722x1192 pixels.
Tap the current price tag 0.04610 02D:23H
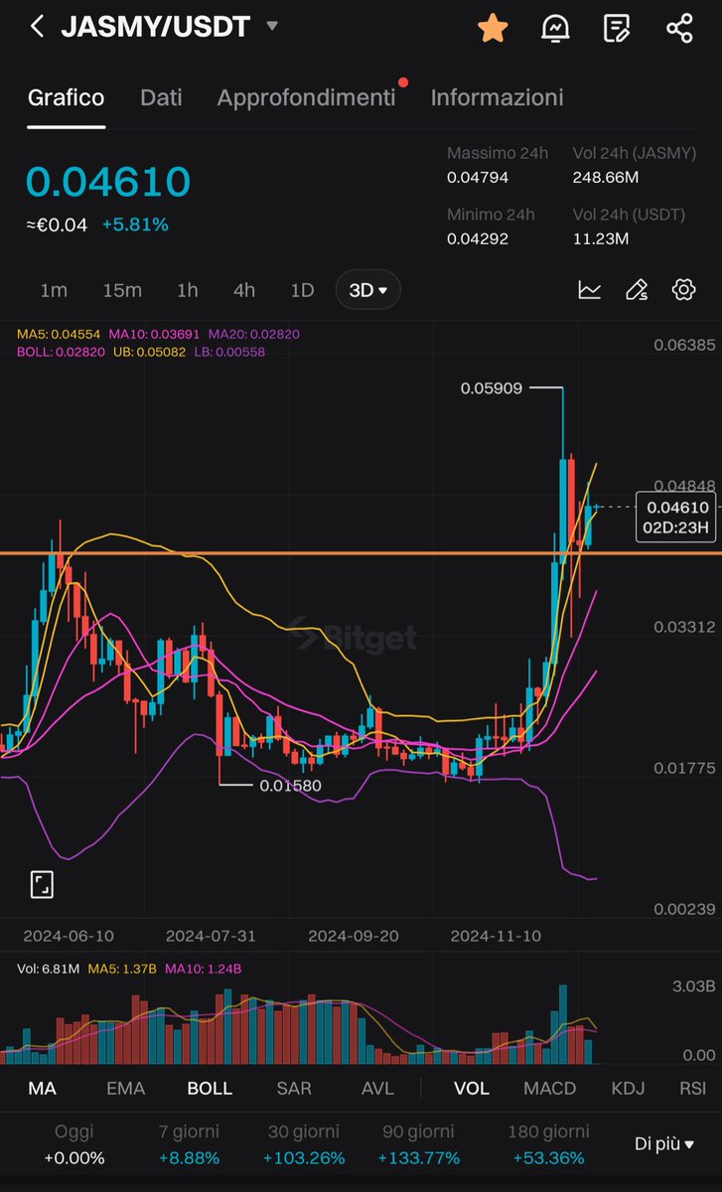675,518
